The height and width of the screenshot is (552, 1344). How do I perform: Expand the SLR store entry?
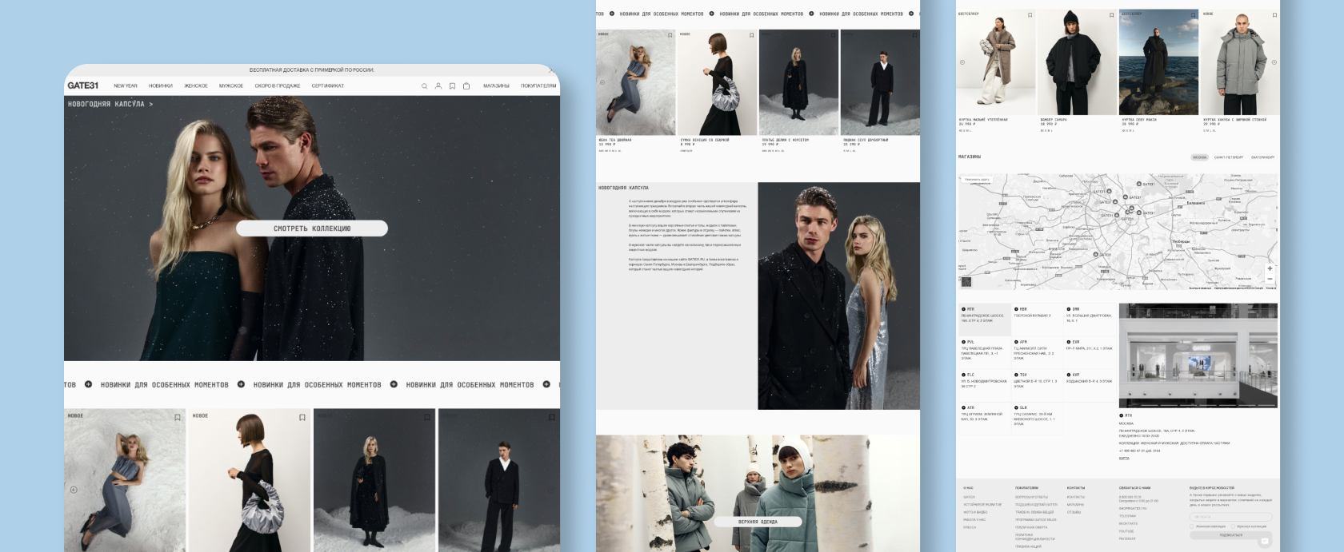[1016, 407]
